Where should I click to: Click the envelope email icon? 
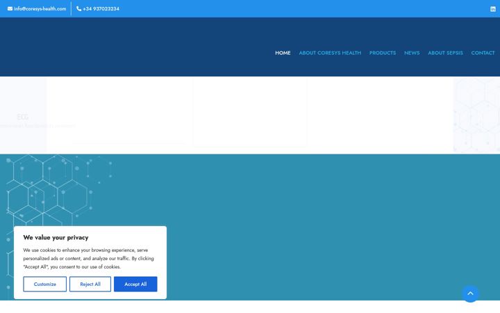[x=10, y=8]
